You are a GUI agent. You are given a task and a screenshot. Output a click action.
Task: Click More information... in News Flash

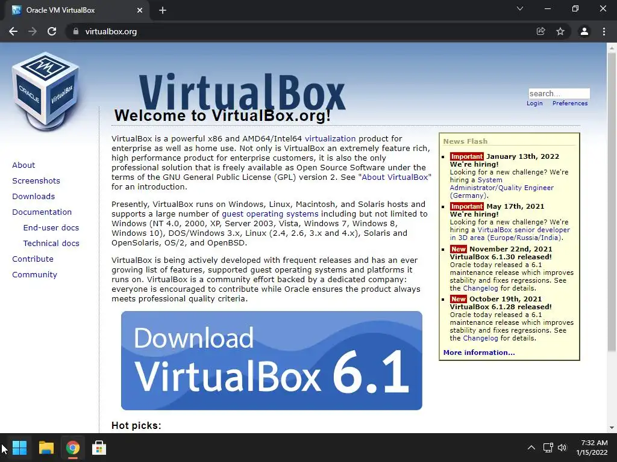pyautogui.click(x=479, y=353)
